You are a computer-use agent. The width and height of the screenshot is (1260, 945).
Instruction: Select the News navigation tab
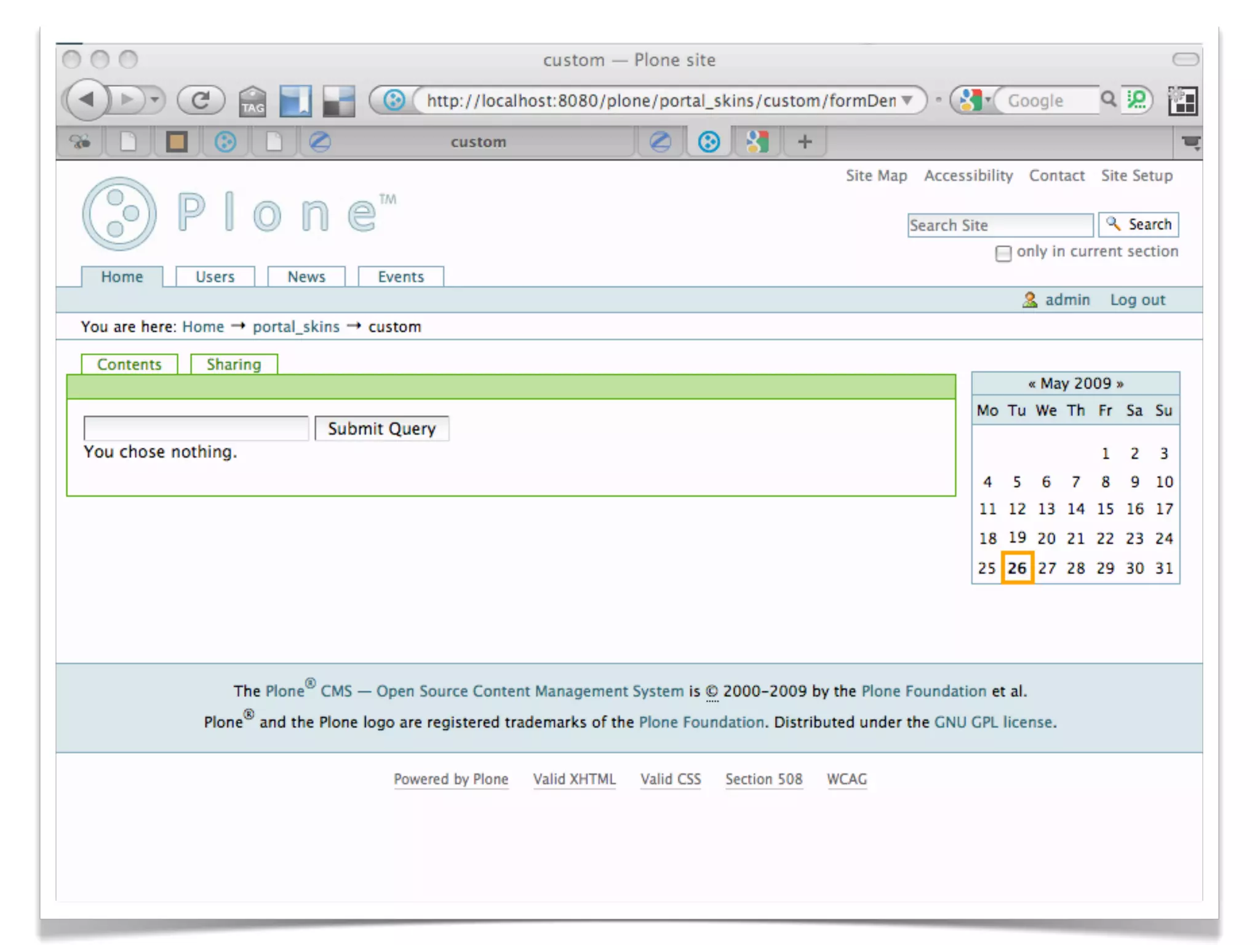pyautogui.click(x=306, y=277)
